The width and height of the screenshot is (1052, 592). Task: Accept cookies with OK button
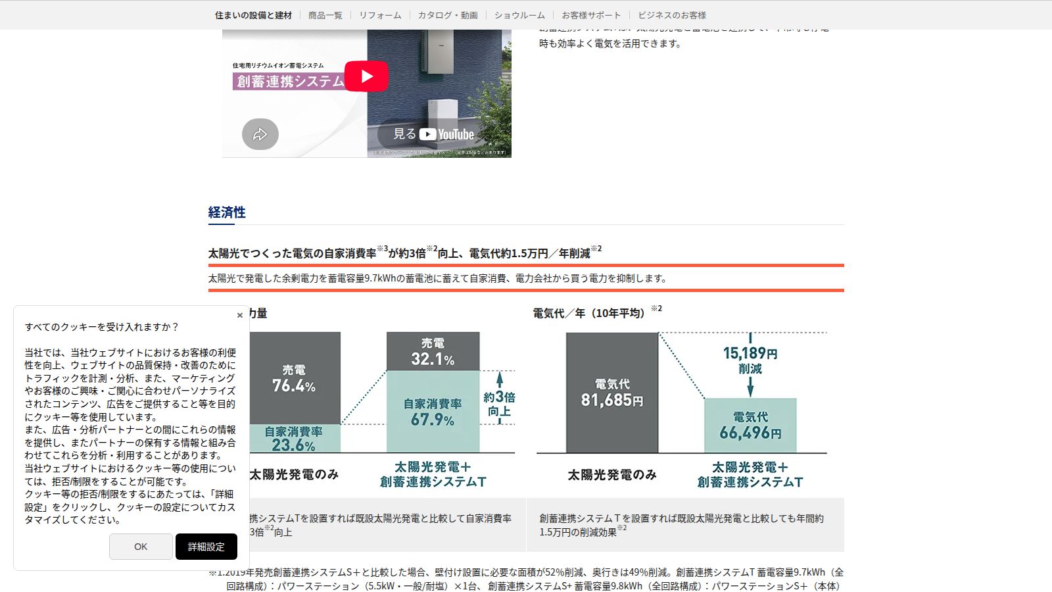141,547
